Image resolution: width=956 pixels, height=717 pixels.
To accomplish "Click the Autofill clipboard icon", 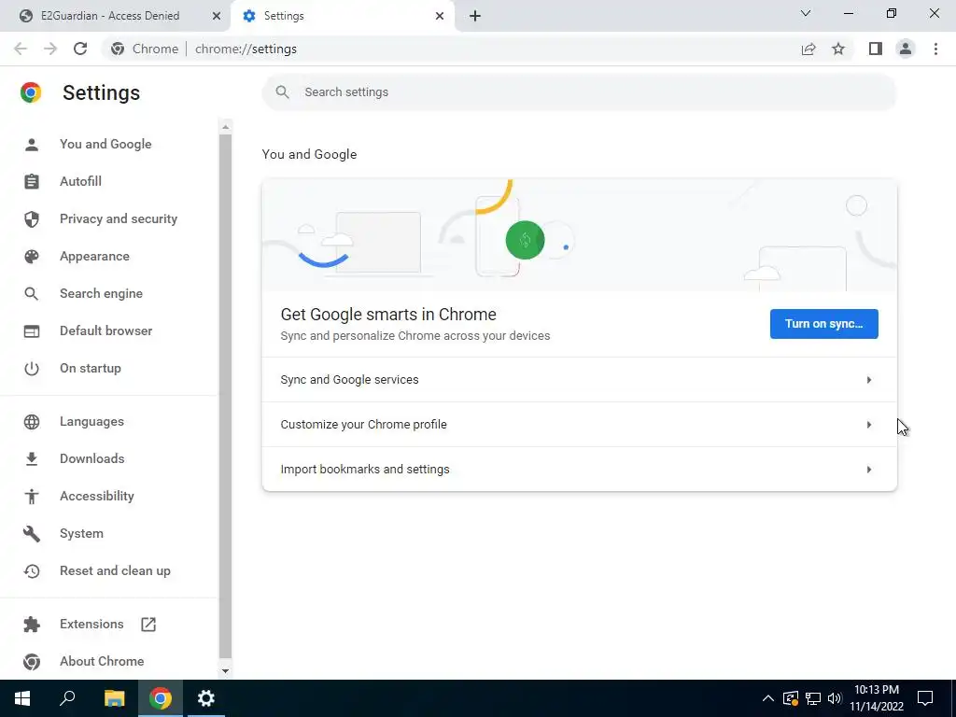I will [32, 182].
